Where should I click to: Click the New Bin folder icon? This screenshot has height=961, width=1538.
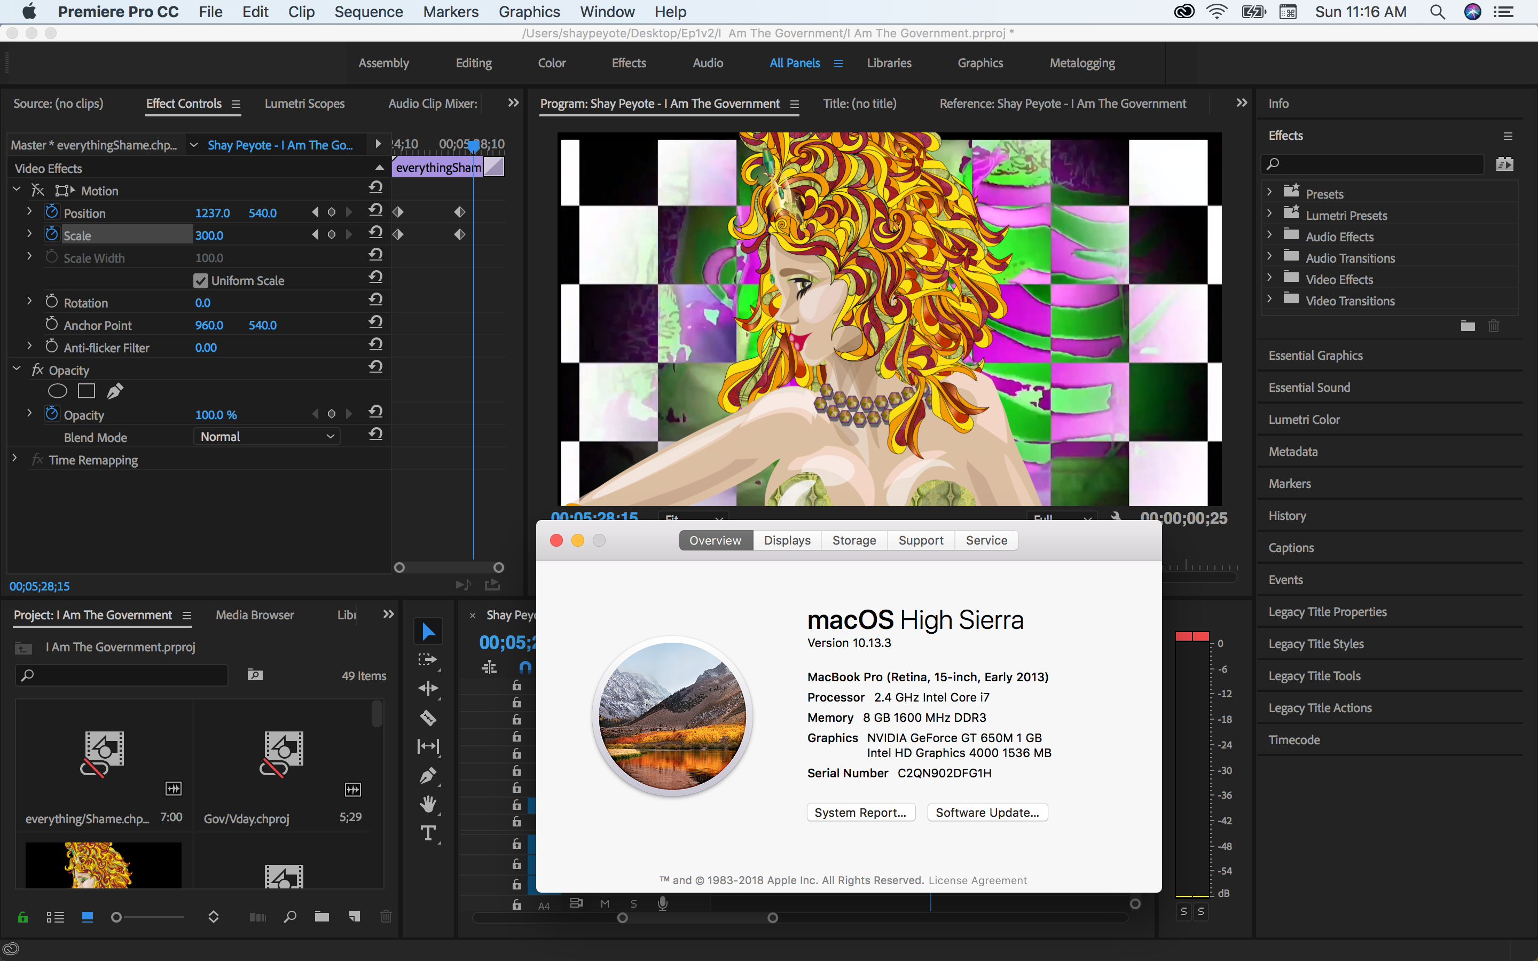click(321, 917)
